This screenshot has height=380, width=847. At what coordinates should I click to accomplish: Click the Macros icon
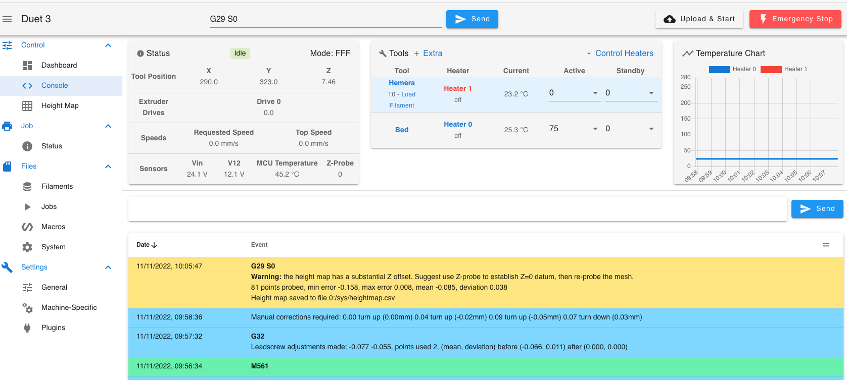click(27, 227)
